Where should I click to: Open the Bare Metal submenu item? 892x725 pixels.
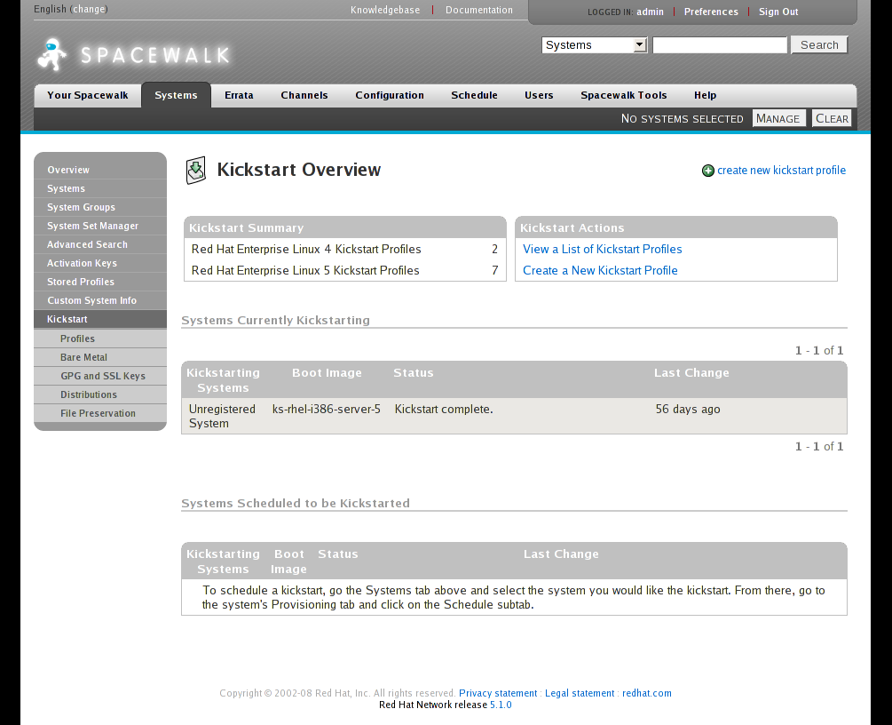click(100, 358)
